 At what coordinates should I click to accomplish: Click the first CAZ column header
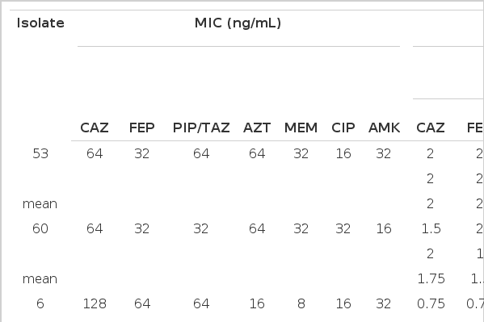coord(95,128)
